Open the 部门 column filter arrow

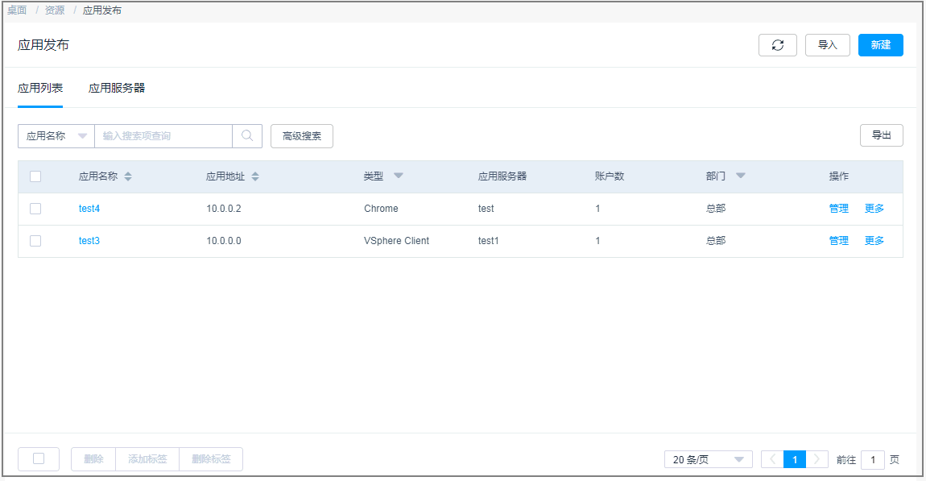[x=740, y=176]
